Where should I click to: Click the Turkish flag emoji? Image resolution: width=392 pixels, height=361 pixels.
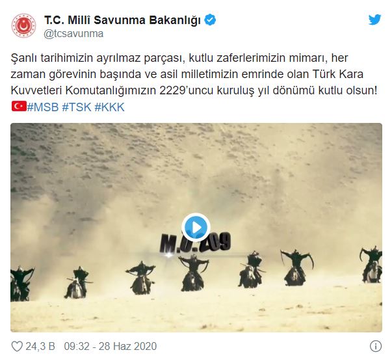[x=19, y=106]
